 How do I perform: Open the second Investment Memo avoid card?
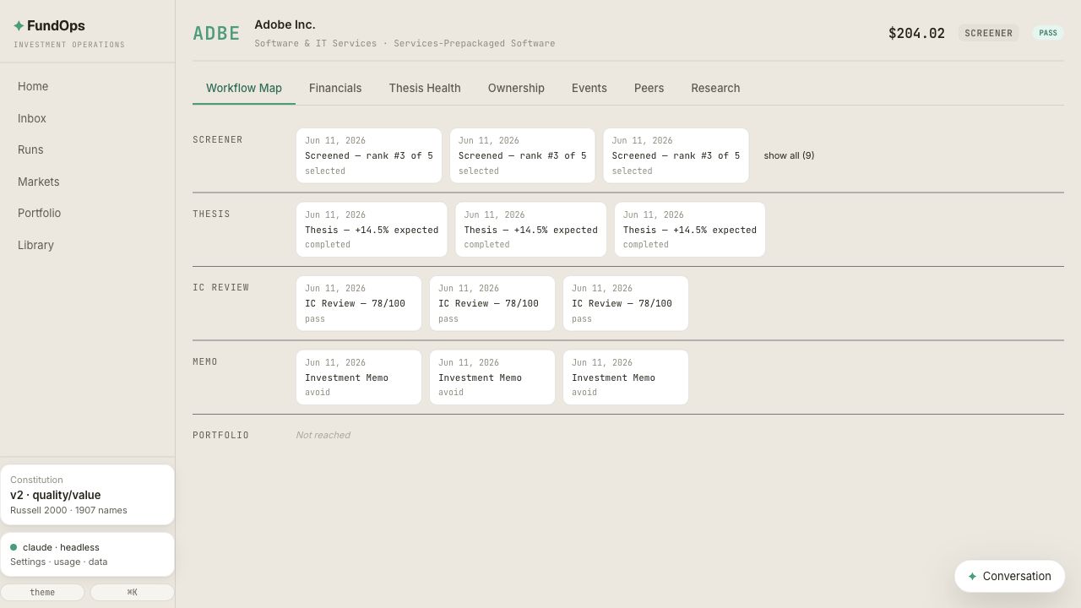(x=492, y=377)
